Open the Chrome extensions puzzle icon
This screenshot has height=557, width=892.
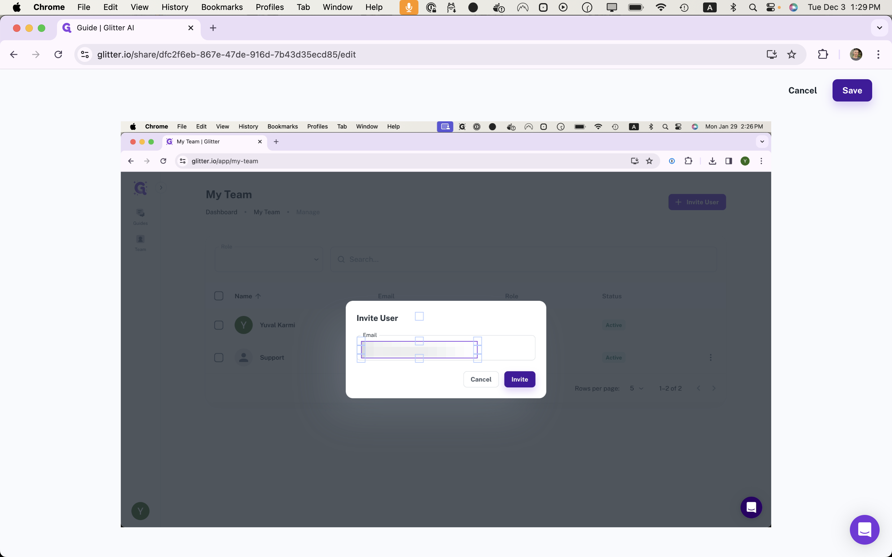coord(823,54)
